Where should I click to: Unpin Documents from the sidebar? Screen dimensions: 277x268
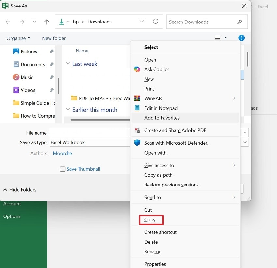pos(51,64)
